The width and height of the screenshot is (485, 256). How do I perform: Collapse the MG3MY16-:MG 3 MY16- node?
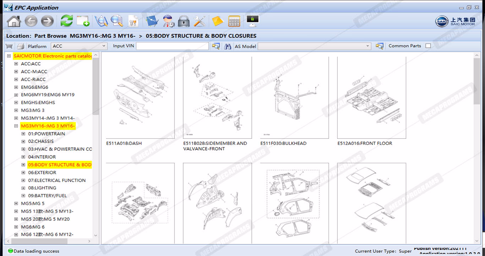tap(16, 126)
